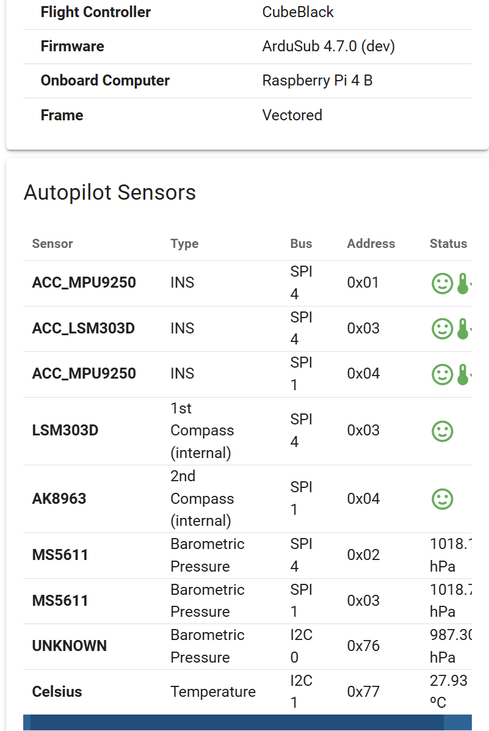
Task: Click the Address column header
Action: (371, 244)
